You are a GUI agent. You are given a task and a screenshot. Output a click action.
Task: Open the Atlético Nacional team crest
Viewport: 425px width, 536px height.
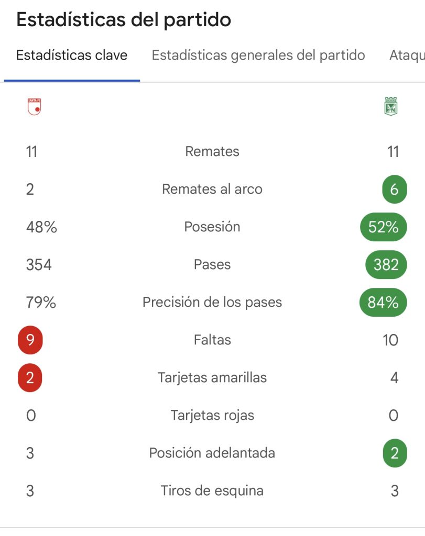[391, 107]
